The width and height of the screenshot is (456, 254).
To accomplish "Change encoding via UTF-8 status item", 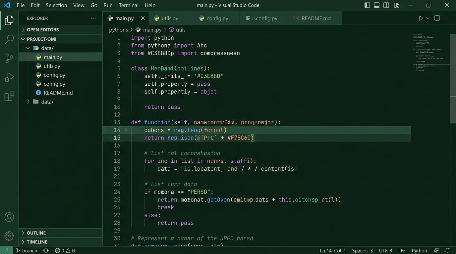I will (385, 250).
